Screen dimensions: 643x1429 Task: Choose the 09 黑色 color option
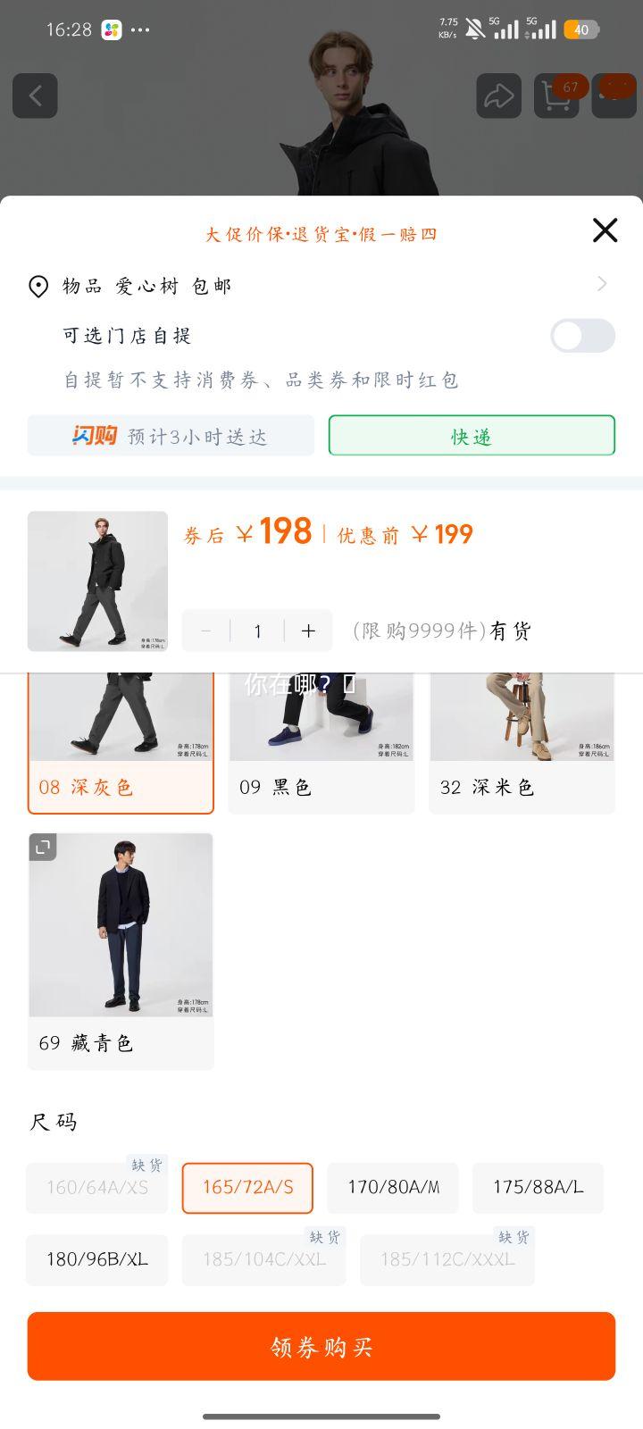click(321, 743)
